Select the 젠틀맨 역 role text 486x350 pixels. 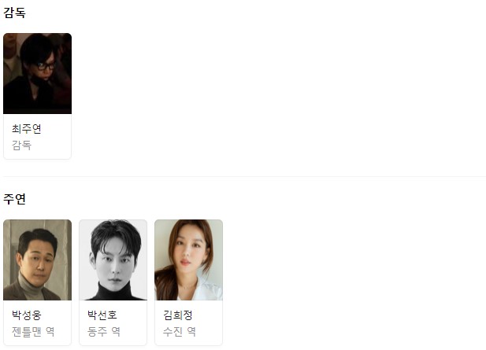(x=33, y=331)
